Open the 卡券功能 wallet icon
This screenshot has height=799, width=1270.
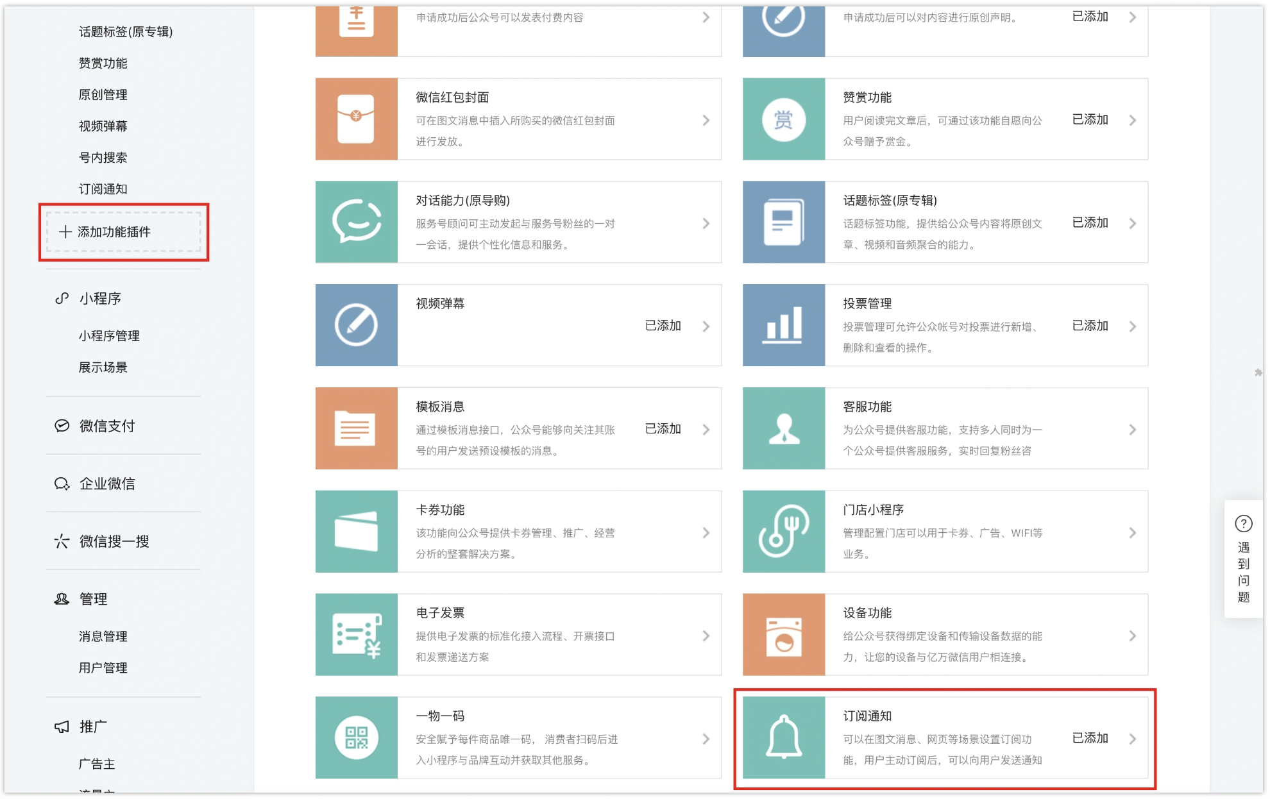tap(356, 532)
